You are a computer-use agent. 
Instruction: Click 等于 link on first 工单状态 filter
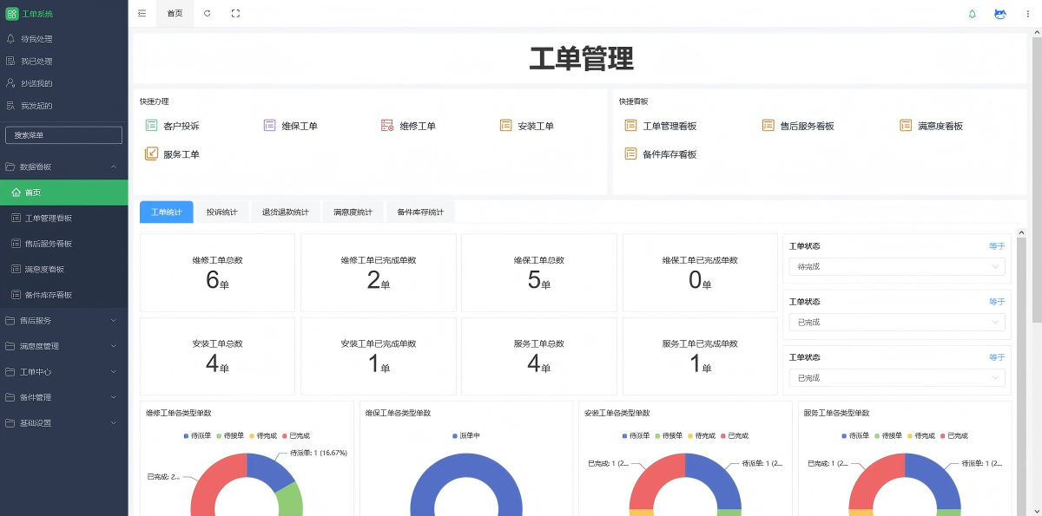point(997,246)
